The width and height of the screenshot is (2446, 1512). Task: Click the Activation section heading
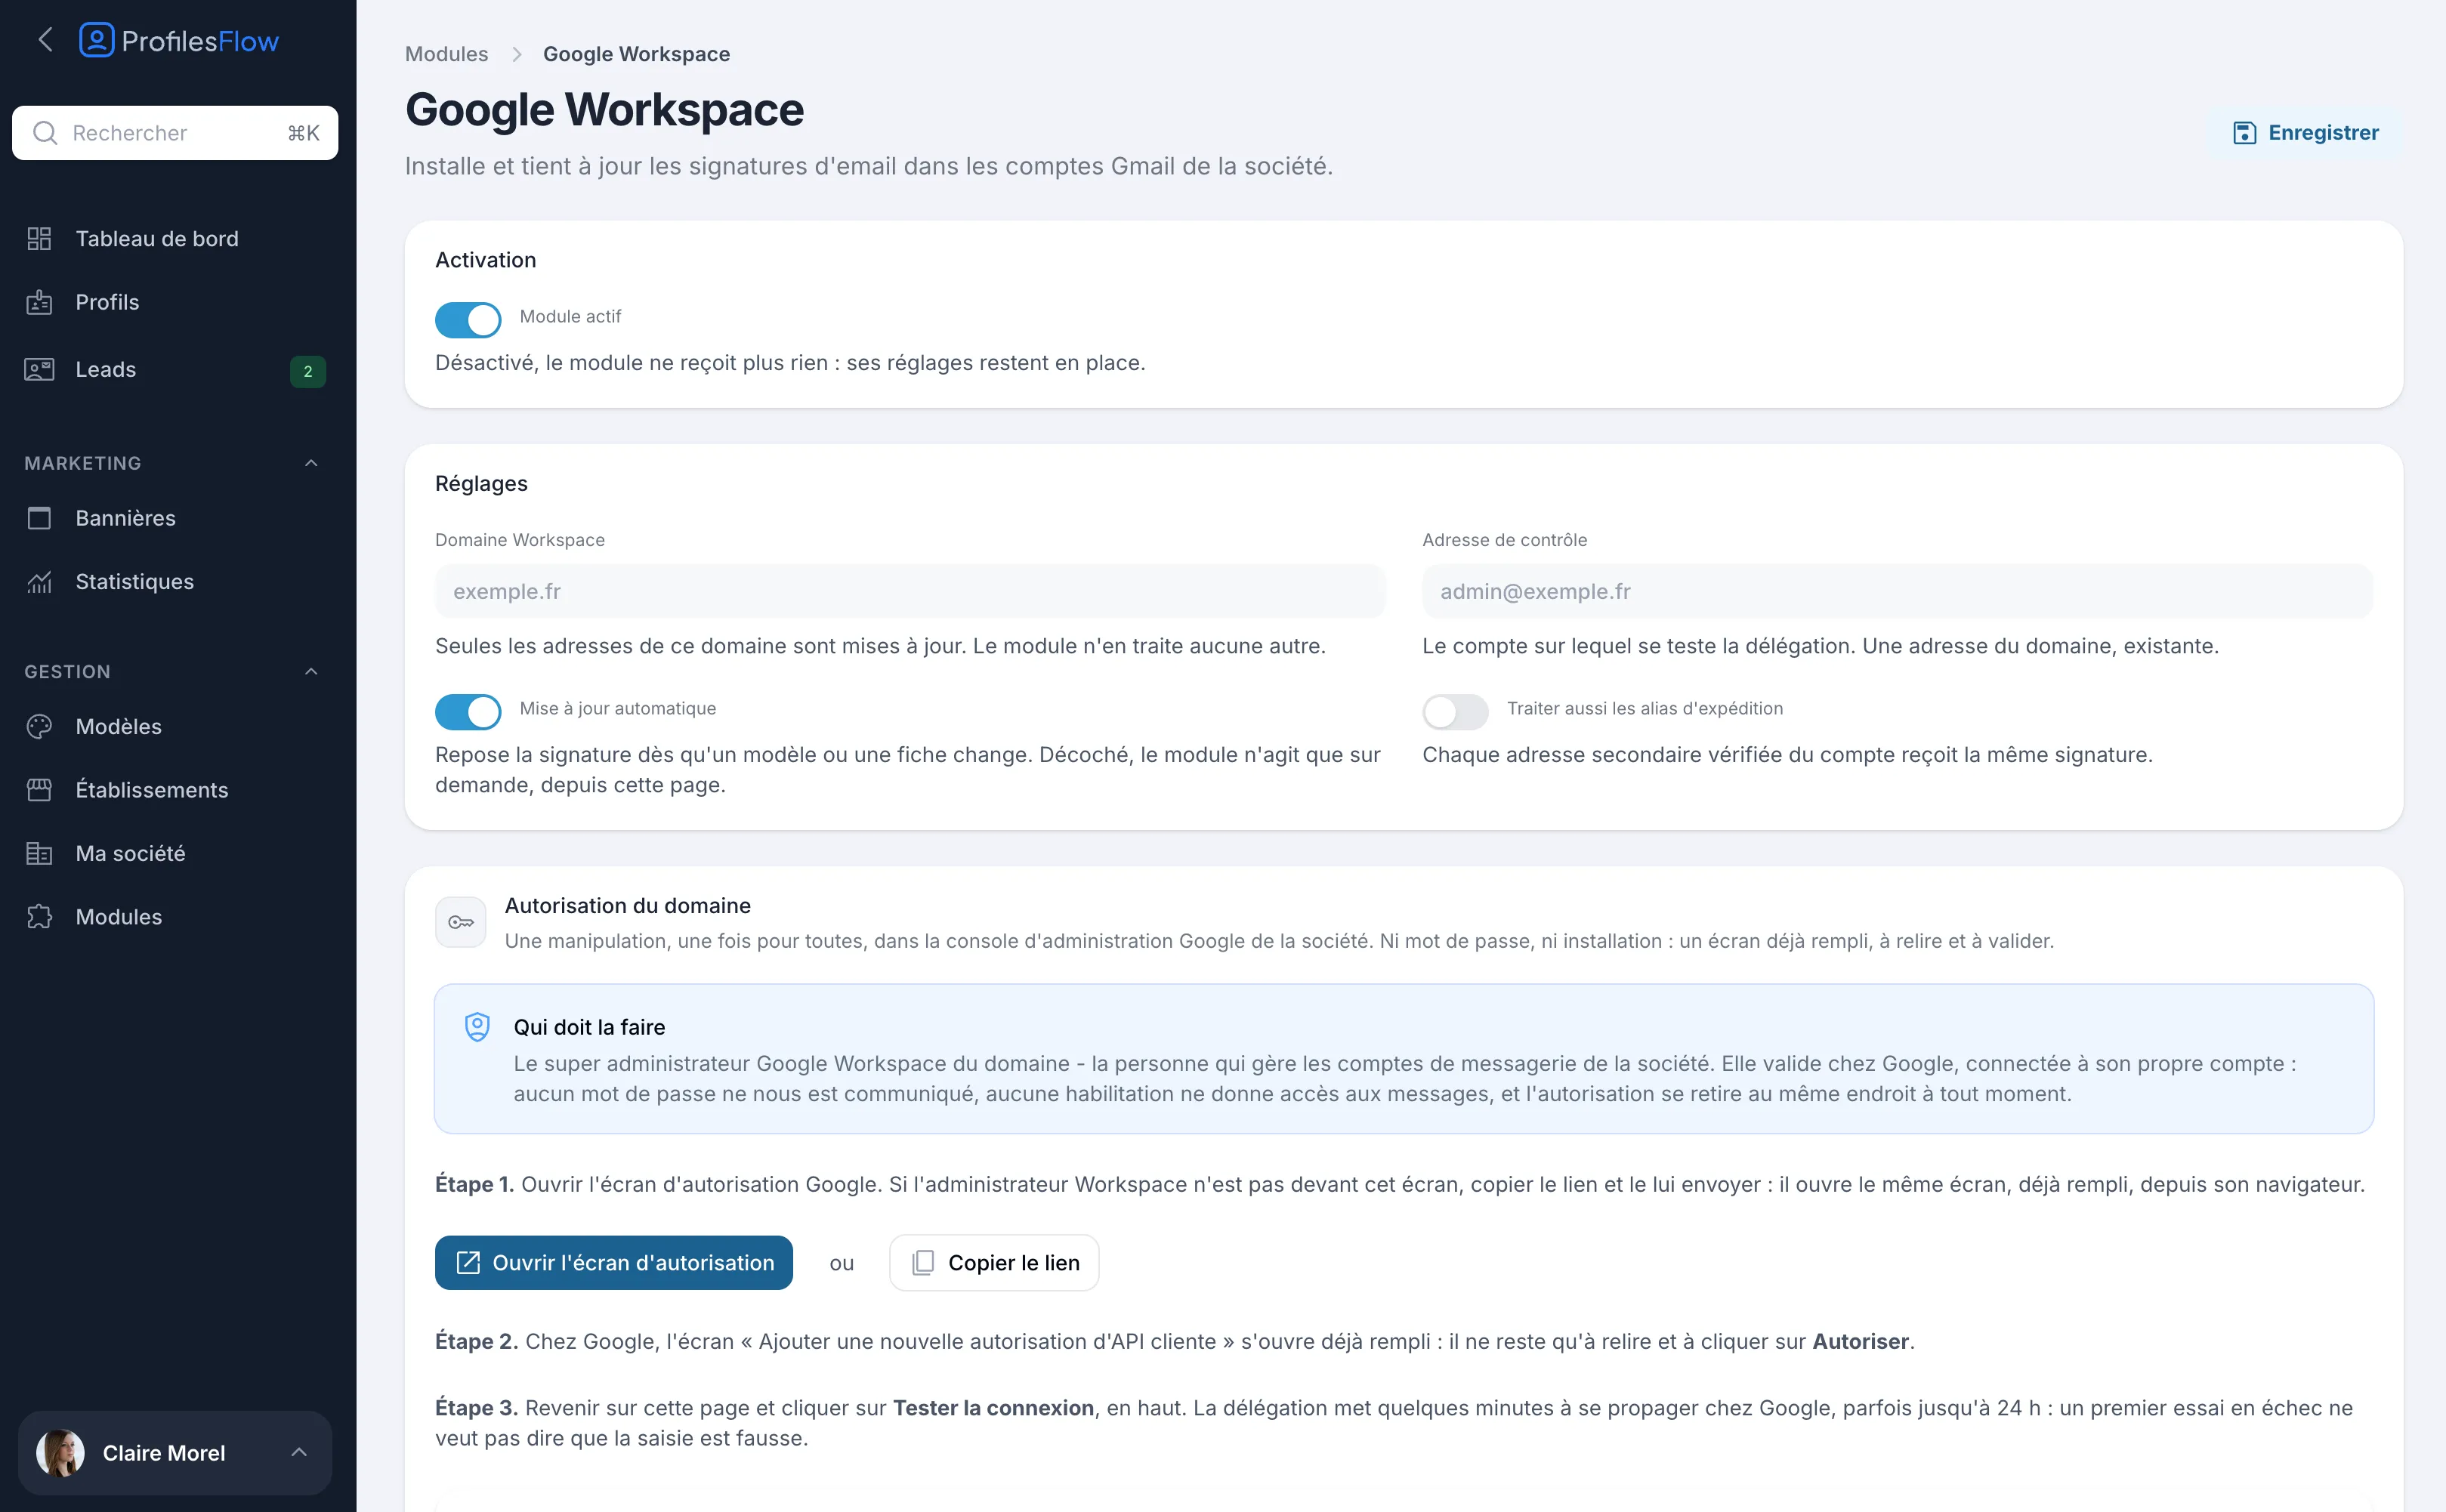pyautogui.click(x=485, y=260)
